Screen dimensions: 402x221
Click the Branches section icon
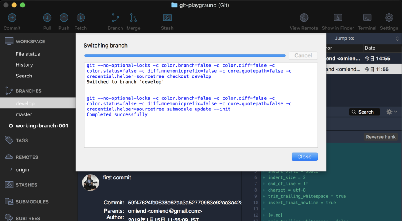click(9, 90)
